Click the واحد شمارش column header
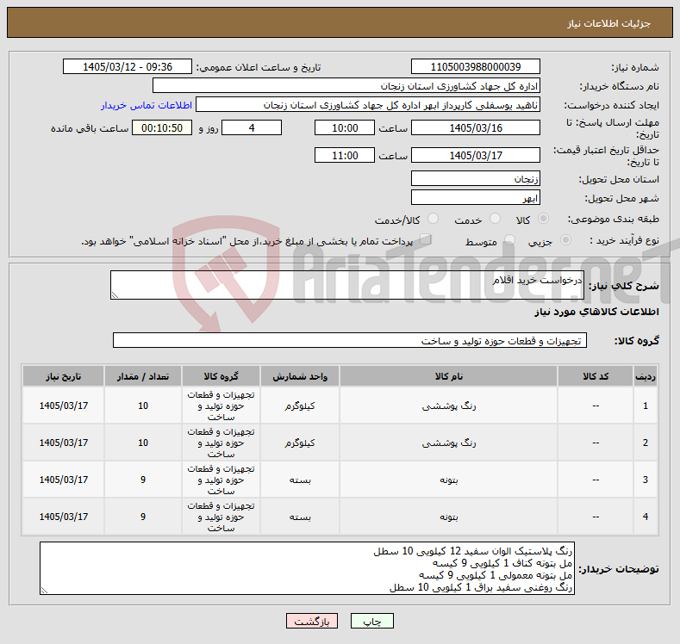Screen dimensions: 680x644 coord(300,376)
